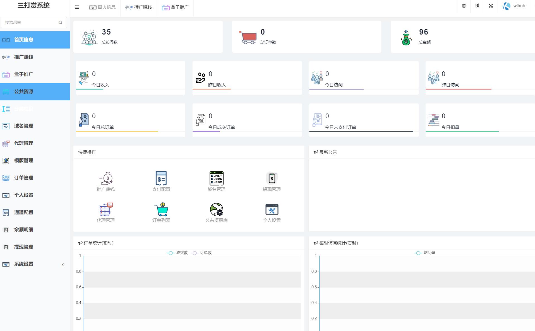Click the 推广赚钱 quick action icon
This screenshot has height=331, width=535.
(106, 178)
